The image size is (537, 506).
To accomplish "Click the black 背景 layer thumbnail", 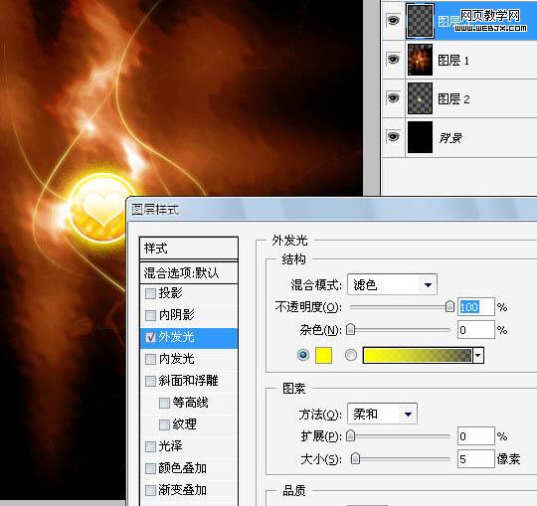I will point(420,137).
